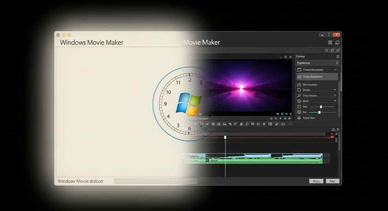
Task: Maximize the main Movie Maker window
Action: [329, 34]
